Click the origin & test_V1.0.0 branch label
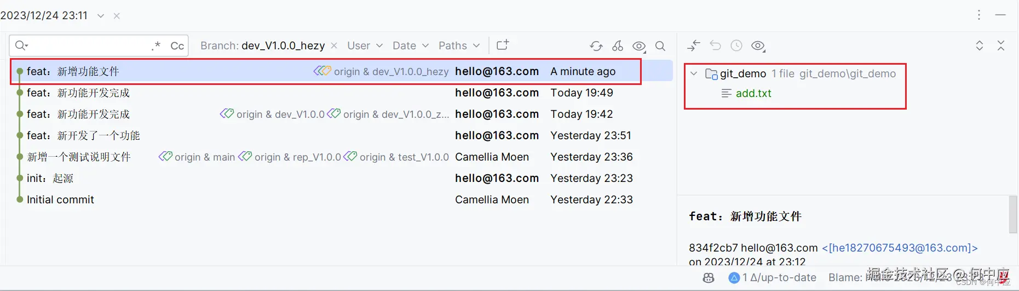 point(404,157)
